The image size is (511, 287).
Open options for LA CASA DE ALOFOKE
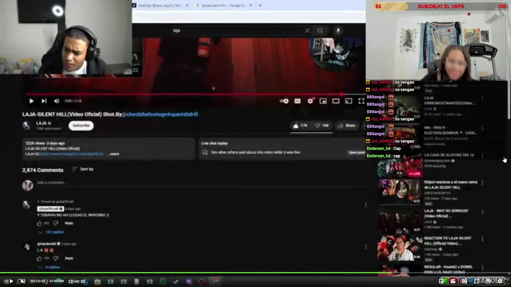click(482, 156)
